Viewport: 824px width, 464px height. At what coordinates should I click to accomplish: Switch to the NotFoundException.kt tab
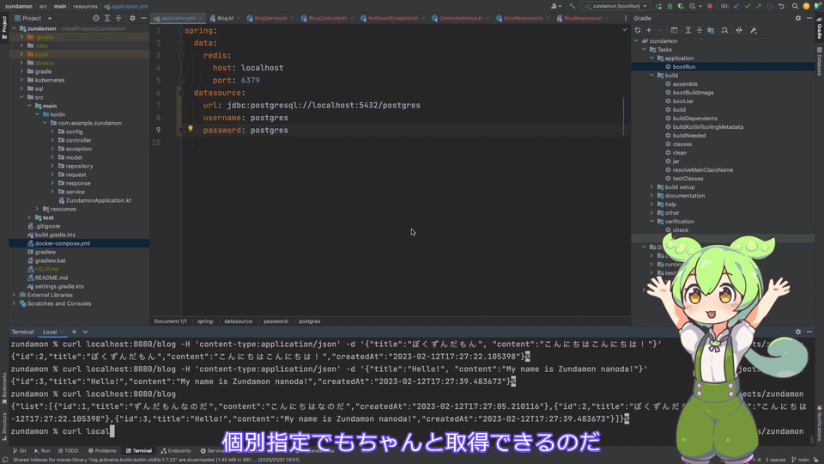(392, 18)
